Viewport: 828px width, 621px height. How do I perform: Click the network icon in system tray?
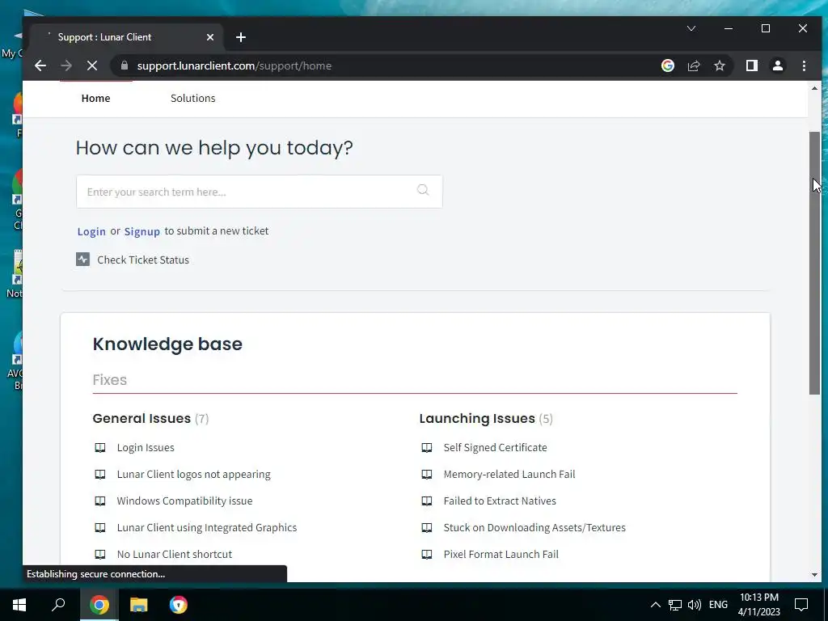click(x=675, y=605)
